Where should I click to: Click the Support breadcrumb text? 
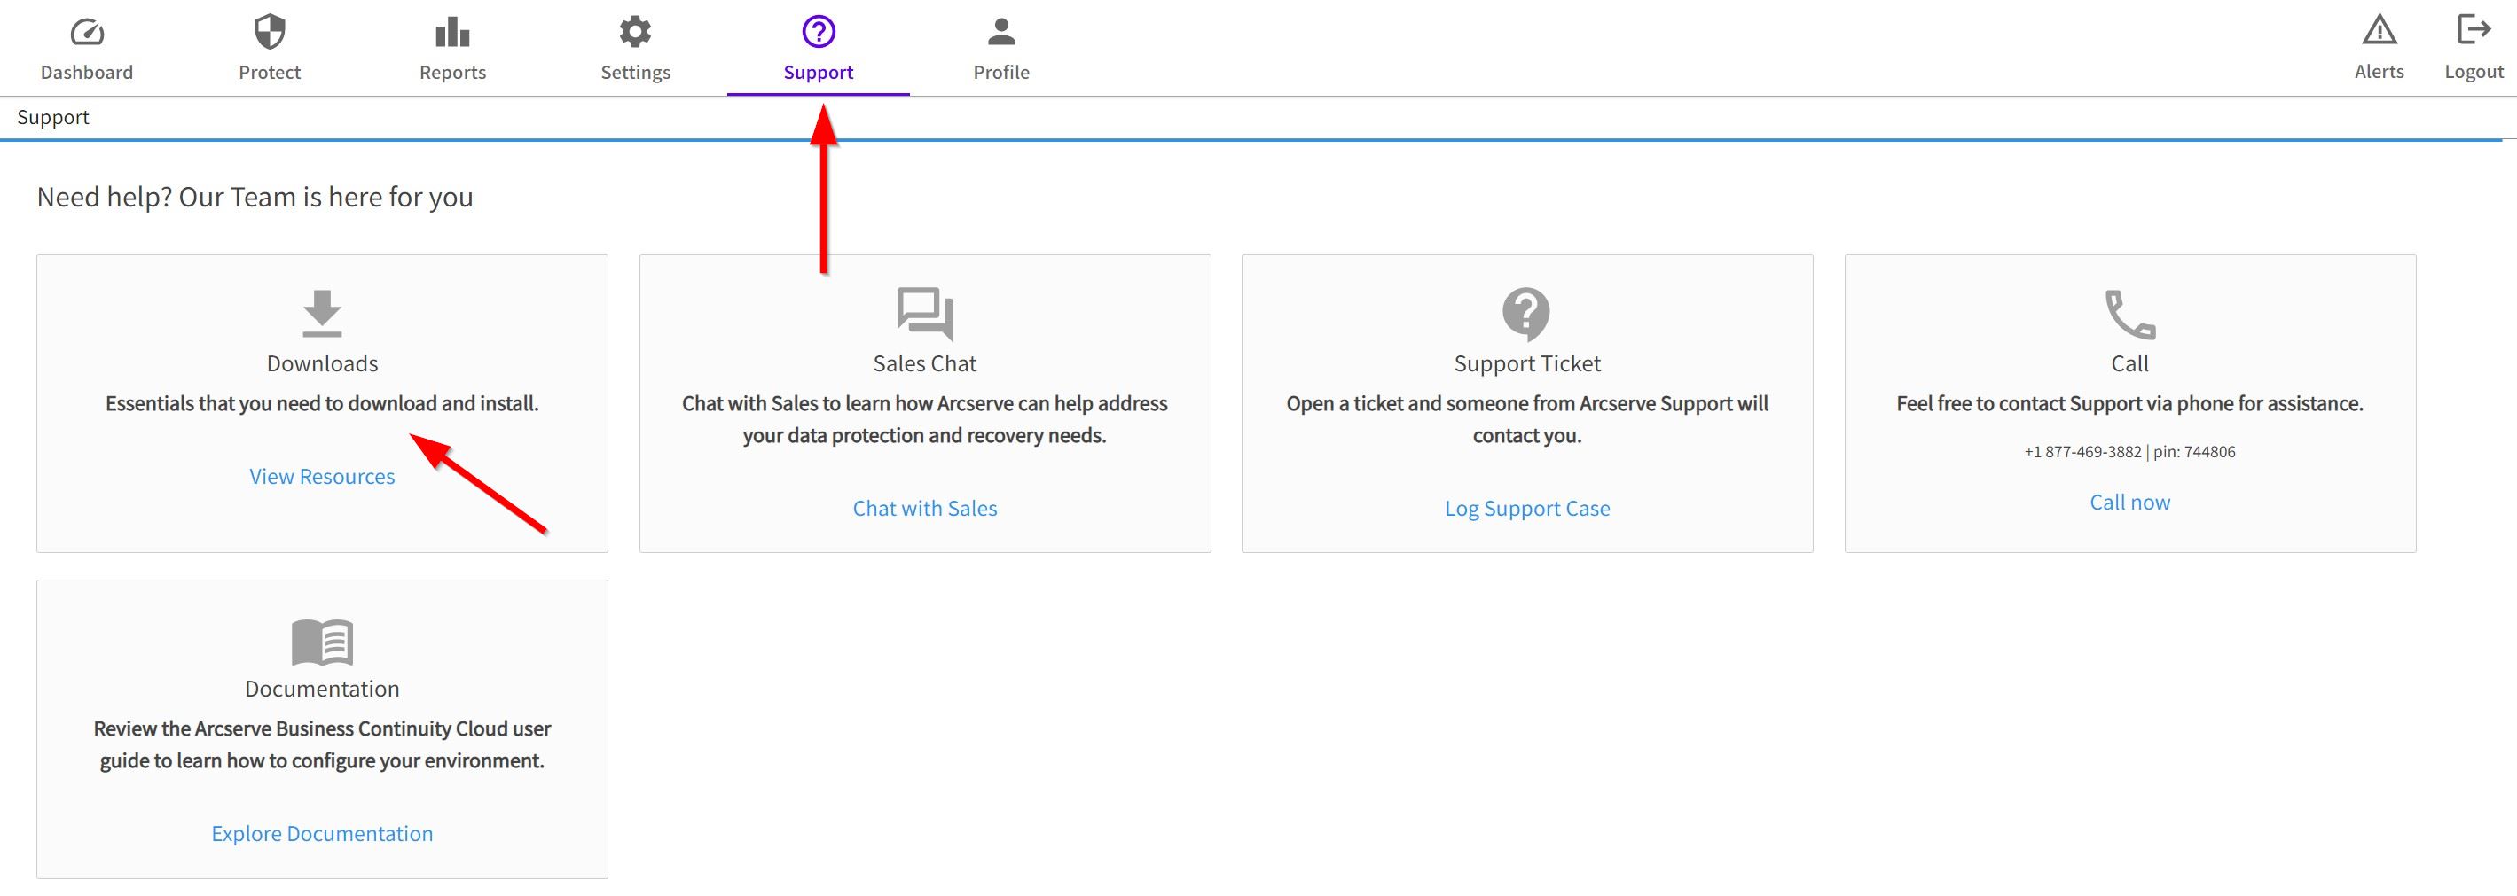pos(52,117)
